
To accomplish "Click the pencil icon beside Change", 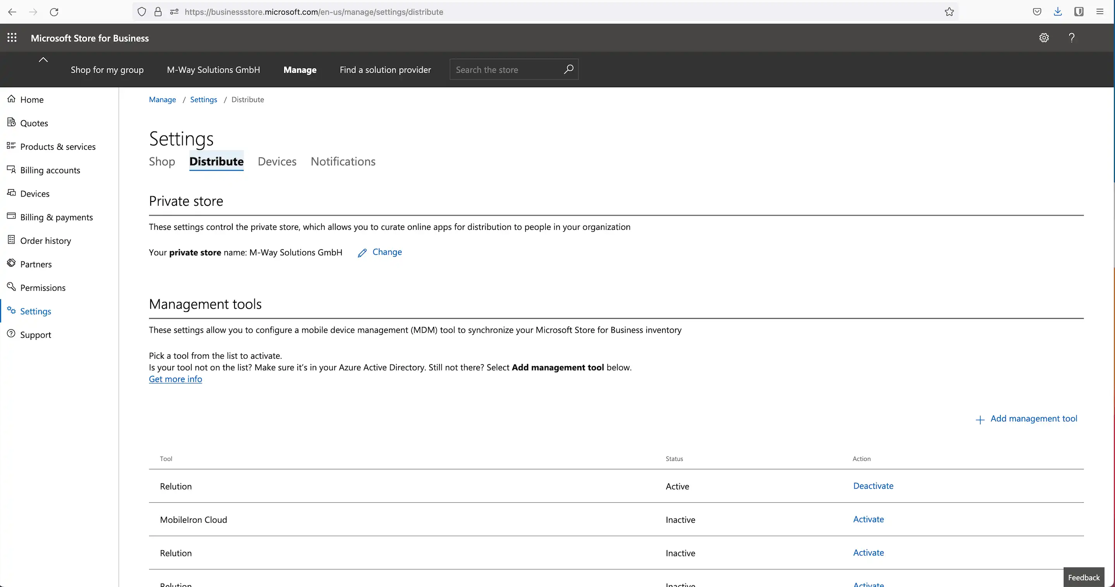I will tap(362, 253).
